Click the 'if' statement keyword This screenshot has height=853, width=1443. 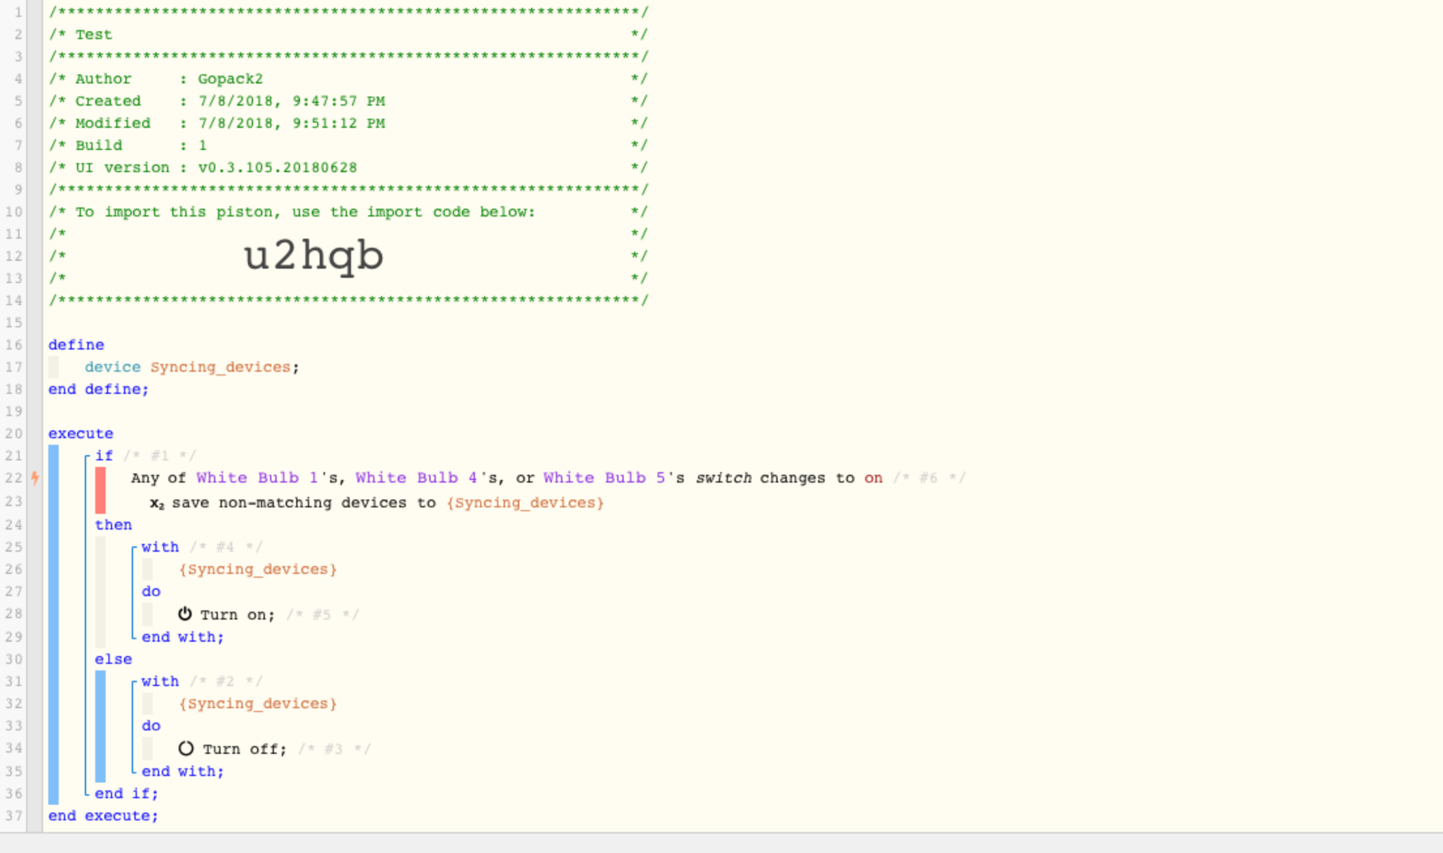point(104,456)
